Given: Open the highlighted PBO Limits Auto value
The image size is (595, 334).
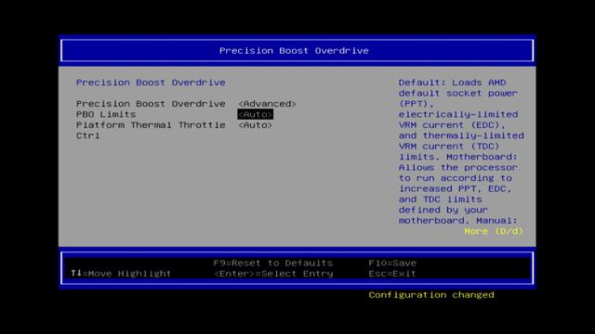Looking at the screenshot, I should point(255,114).
